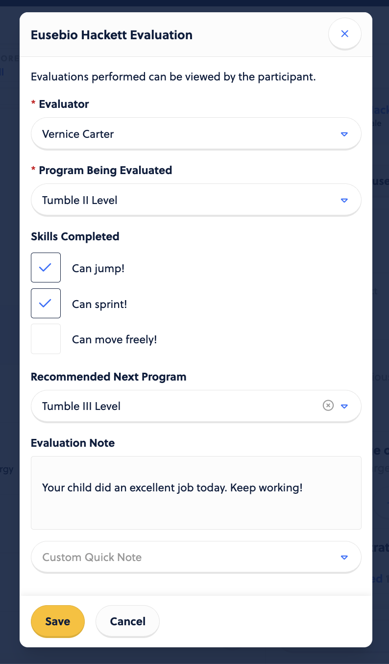Uncheck the Can jump! checkbox
Image resolution: width=389 pixels, height=664 pixels.
click(46, 268)
